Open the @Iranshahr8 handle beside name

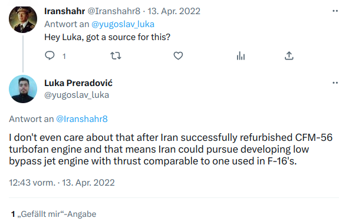(114, 11)
